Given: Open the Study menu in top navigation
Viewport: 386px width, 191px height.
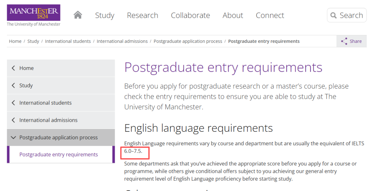Looking at the screenshot, I should pos(104,15).
